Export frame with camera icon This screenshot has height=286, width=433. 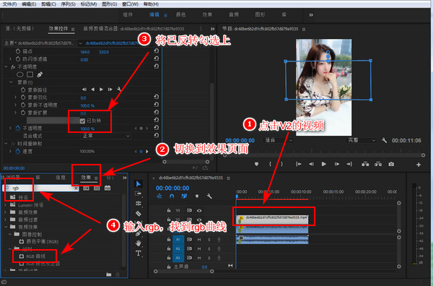391,164
